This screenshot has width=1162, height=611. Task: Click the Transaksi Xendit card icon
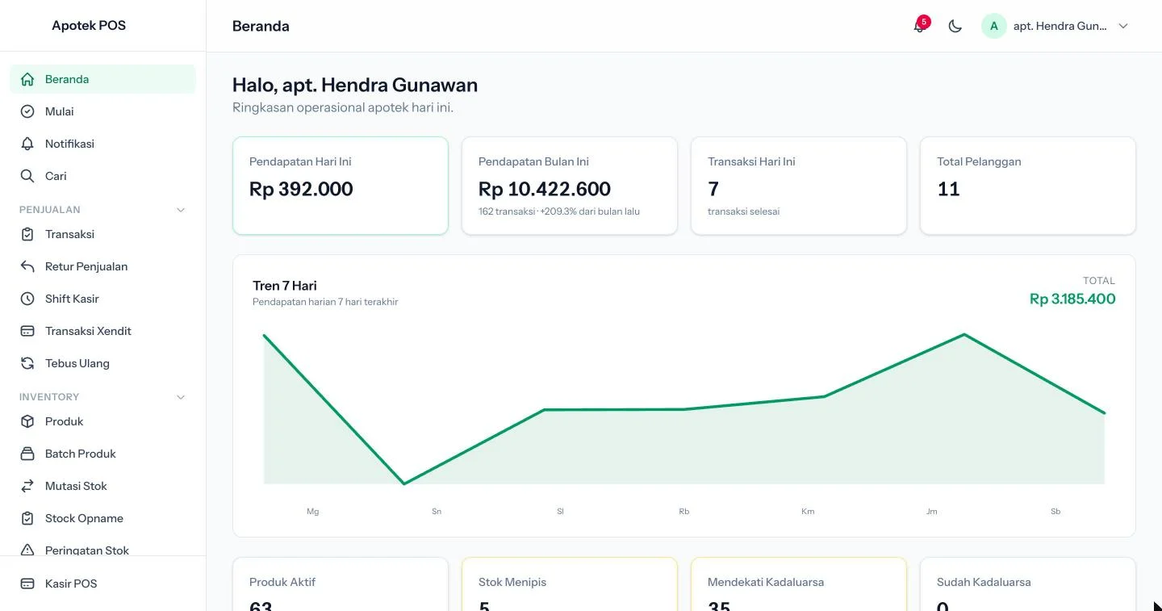pyautogui.click(x=27, y=331)
